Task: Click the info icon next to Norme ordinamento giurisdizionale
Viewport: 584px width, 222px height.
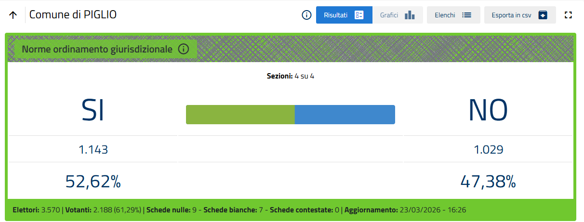Action: (183, 49)
